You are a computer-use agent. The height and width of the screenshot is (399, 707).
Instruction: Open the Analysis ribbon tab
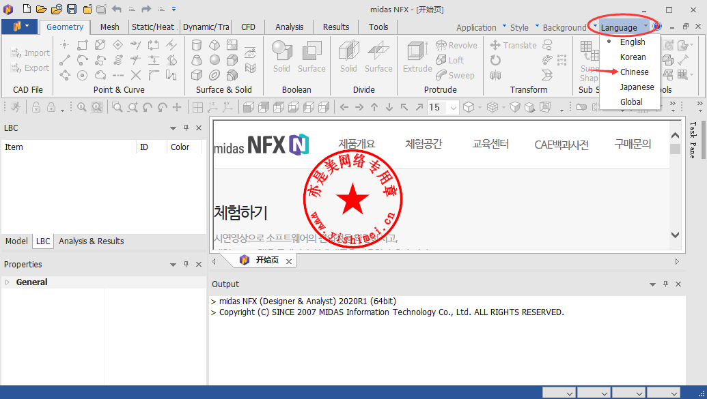tap(290, 27)
